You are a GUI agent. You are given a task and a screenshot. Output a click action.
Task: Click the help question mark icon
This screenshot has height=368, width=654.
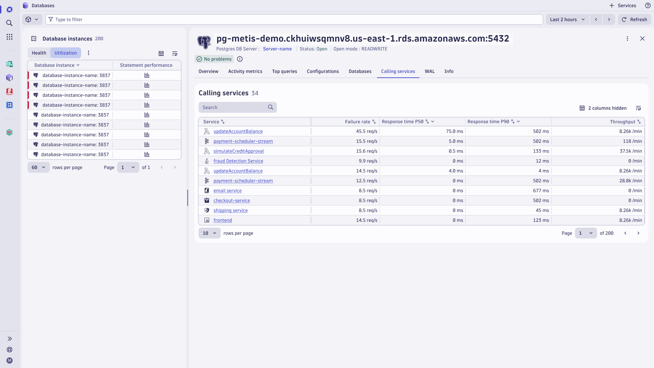pos(648,5)
